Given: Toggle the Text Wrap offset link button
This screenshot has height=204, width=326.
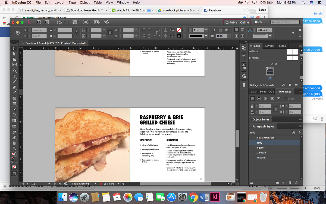Looking at the screenshot, I should click(x=276, y=109).
